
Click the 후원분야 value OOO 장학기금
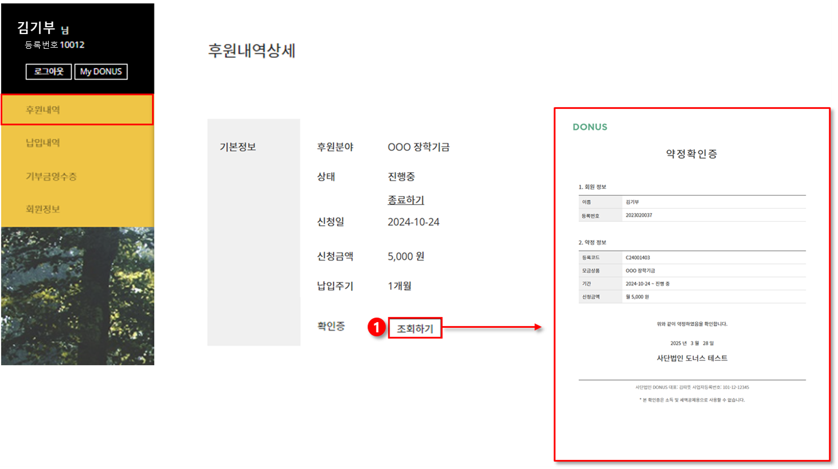coord(418,147)
